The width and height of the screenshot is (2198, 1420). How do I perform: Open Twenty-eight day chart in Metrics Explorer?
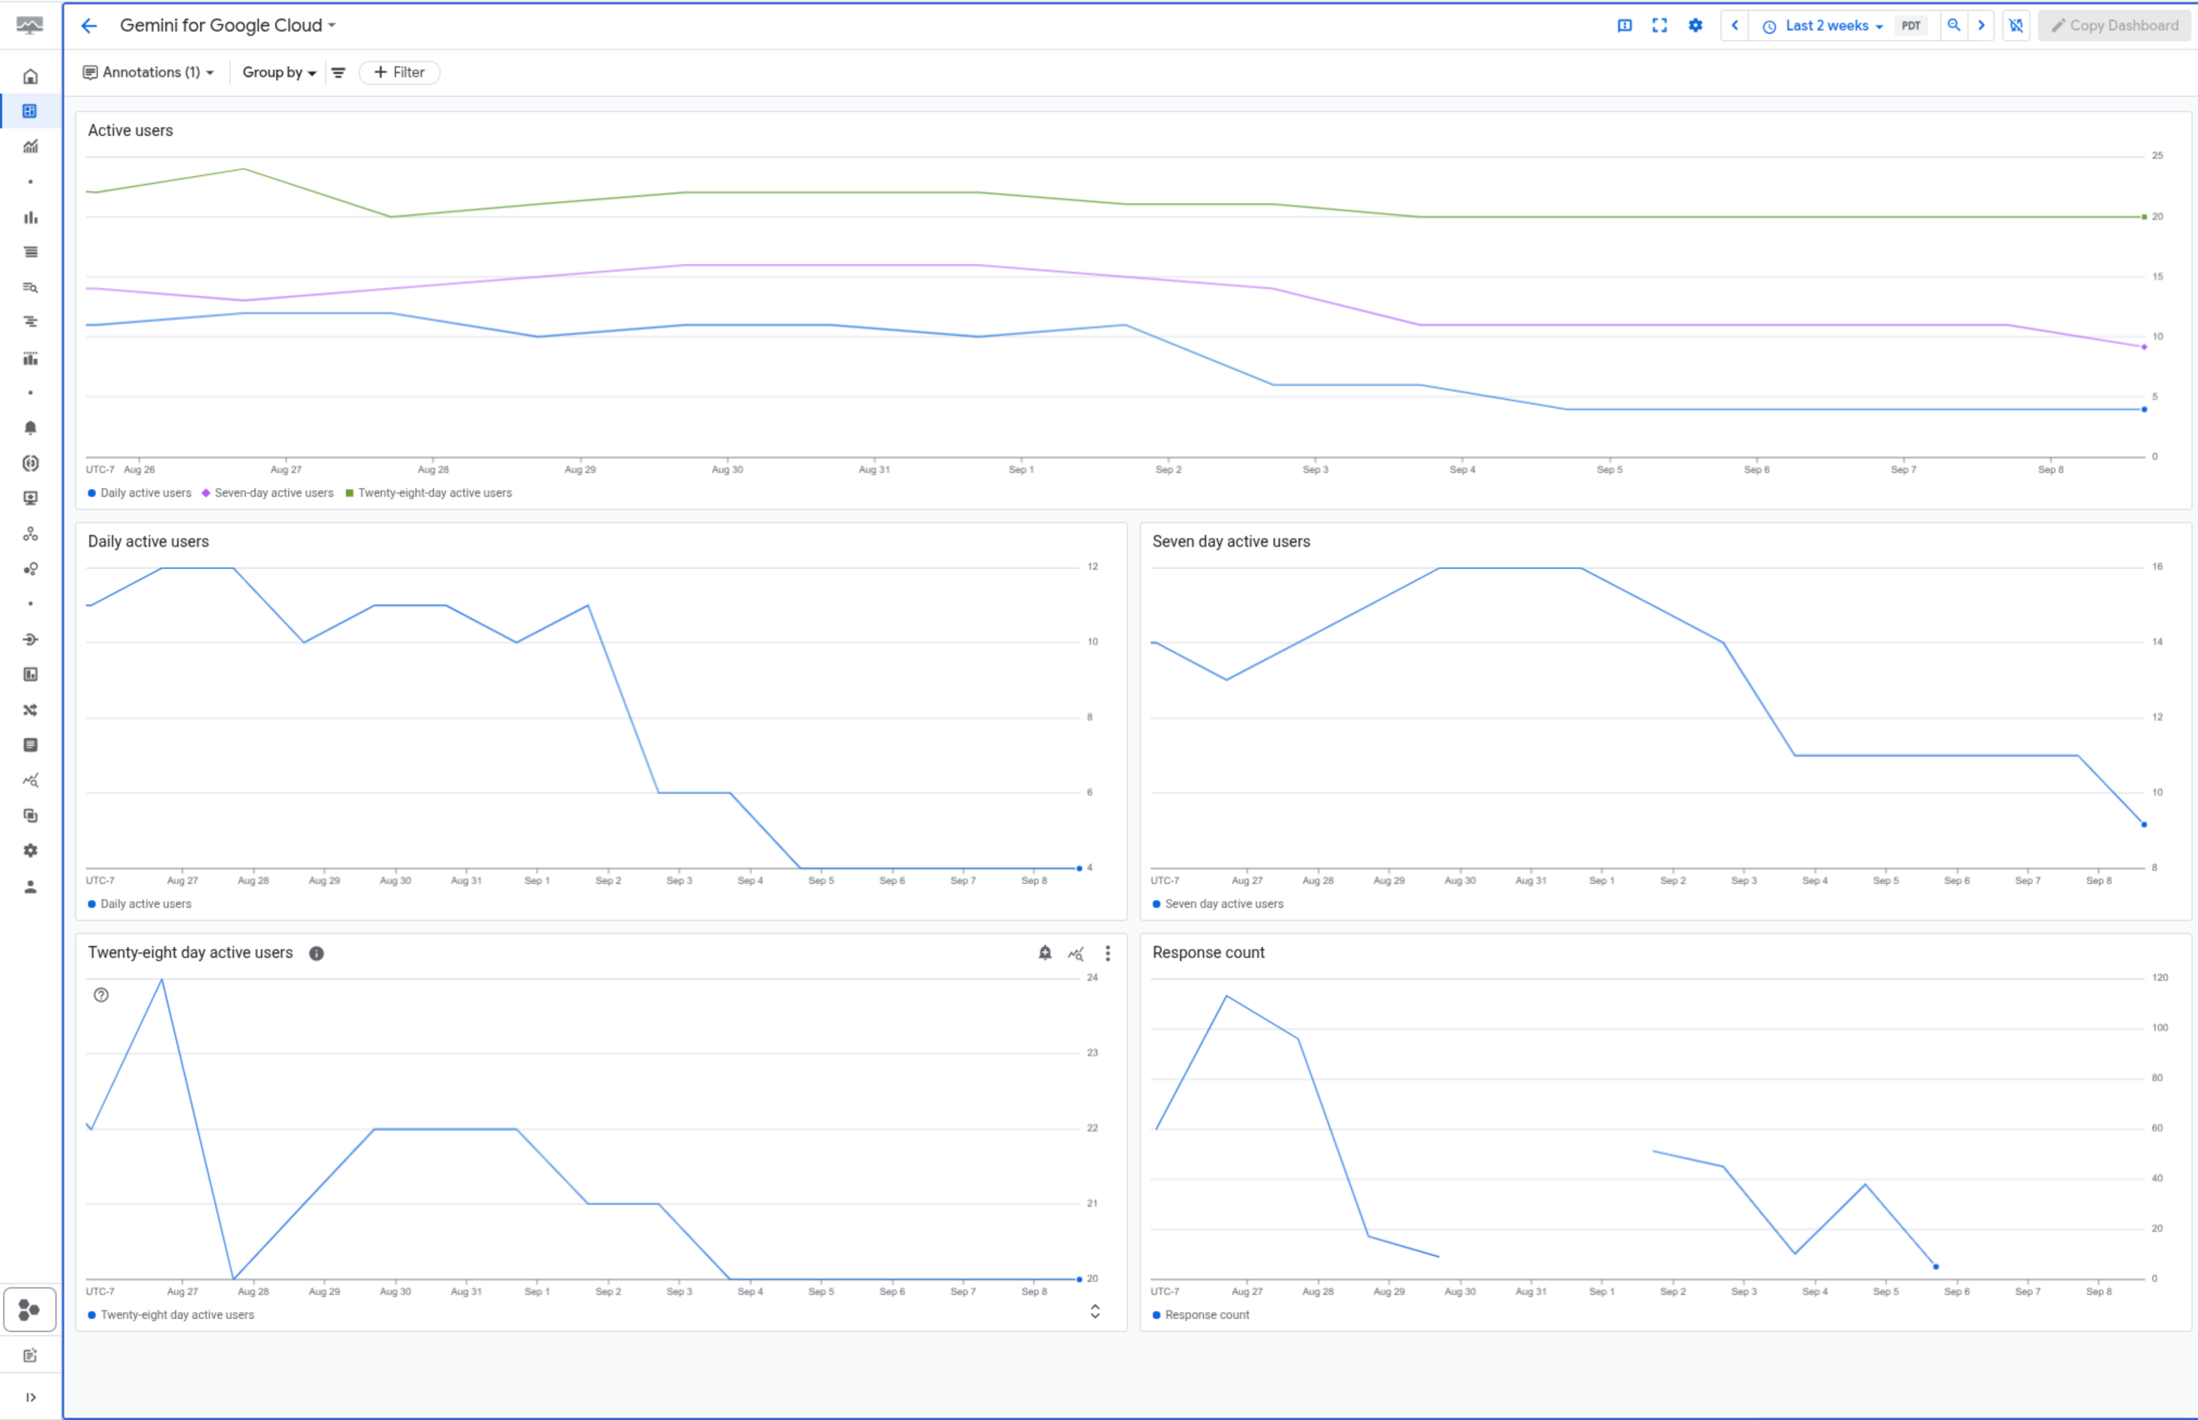click(x=1076, y=954)
